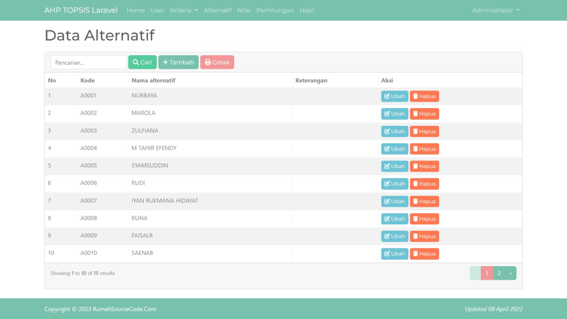Delete IYAN RUKMANA HIDAYAT via Hapus
The height and width of the screenshot is (319, 567).
(x=424, y=202)
